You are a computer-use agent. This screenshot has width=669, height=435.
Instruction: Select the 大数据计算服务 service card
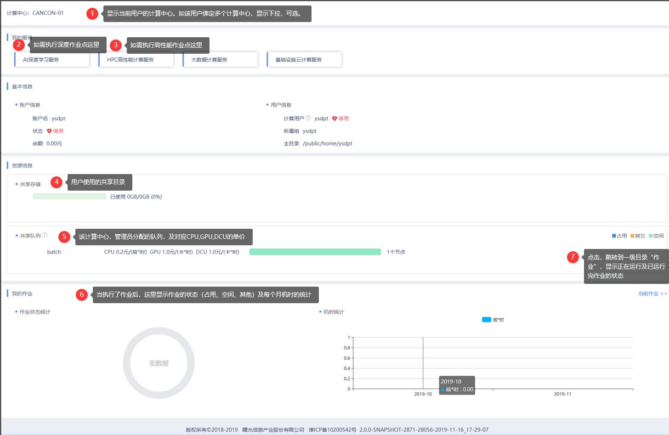pyautogui.click(x=220, y=60)
